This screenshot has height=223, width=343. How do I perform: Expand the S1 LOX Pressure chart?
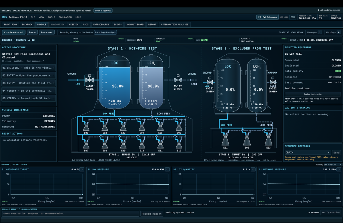(167, 169)
